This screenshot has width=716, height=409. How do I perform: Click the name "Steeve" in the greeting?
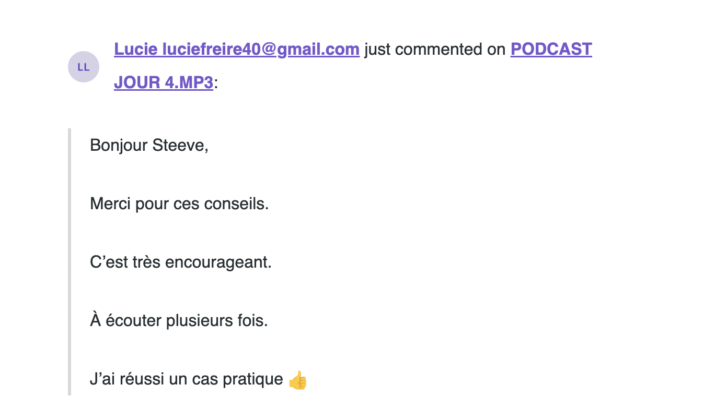point(179,145)
